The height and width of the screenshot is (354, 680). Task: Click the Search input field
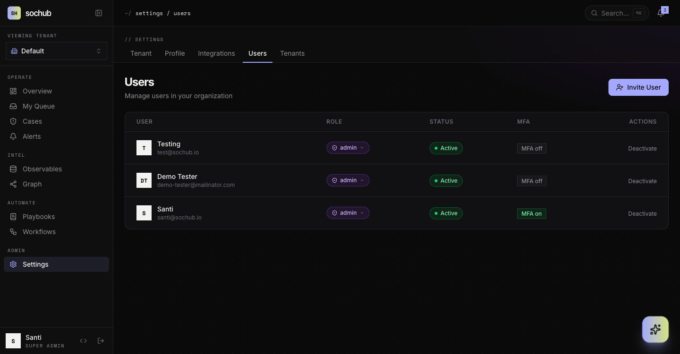(x=617, y=13)
